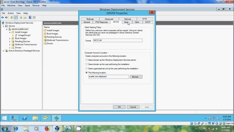Image resolution: width=234 pixels, height=132 pixels.
Task: Switch to the PXE Response tab
Action: (x=102, y=22)
